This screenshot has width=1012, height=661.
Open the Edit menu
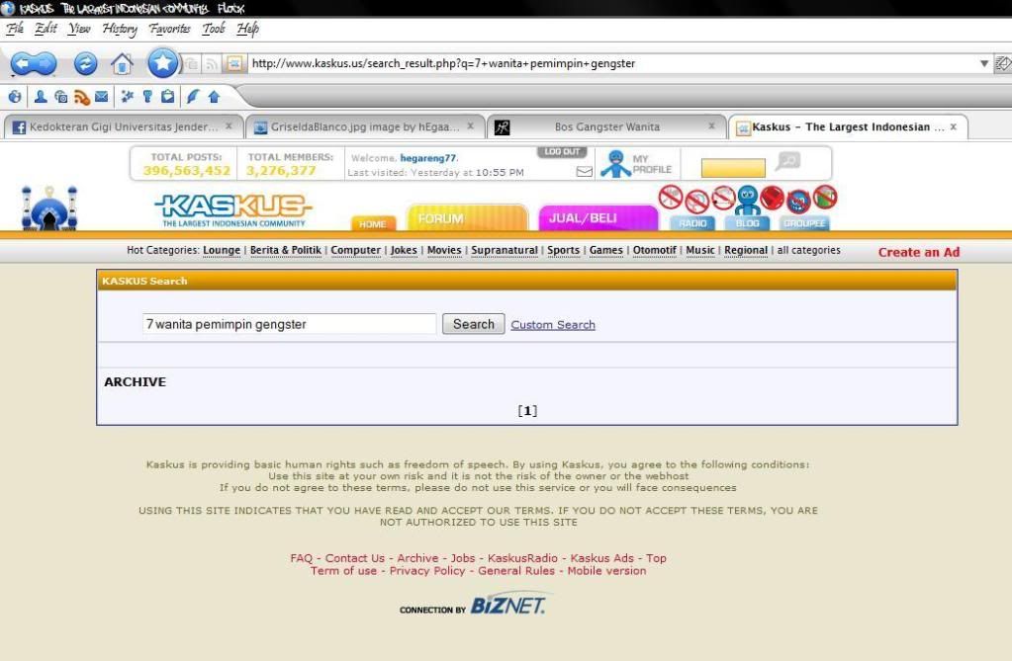point(46,29)
